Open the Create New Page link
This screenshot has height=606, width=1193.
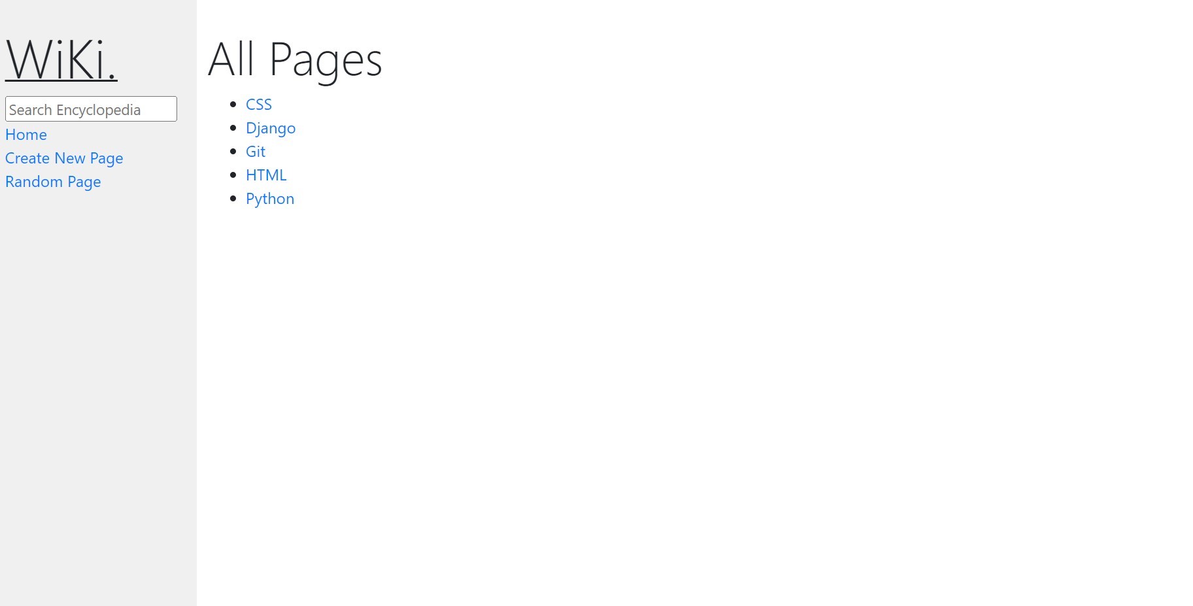coord(64,158)
